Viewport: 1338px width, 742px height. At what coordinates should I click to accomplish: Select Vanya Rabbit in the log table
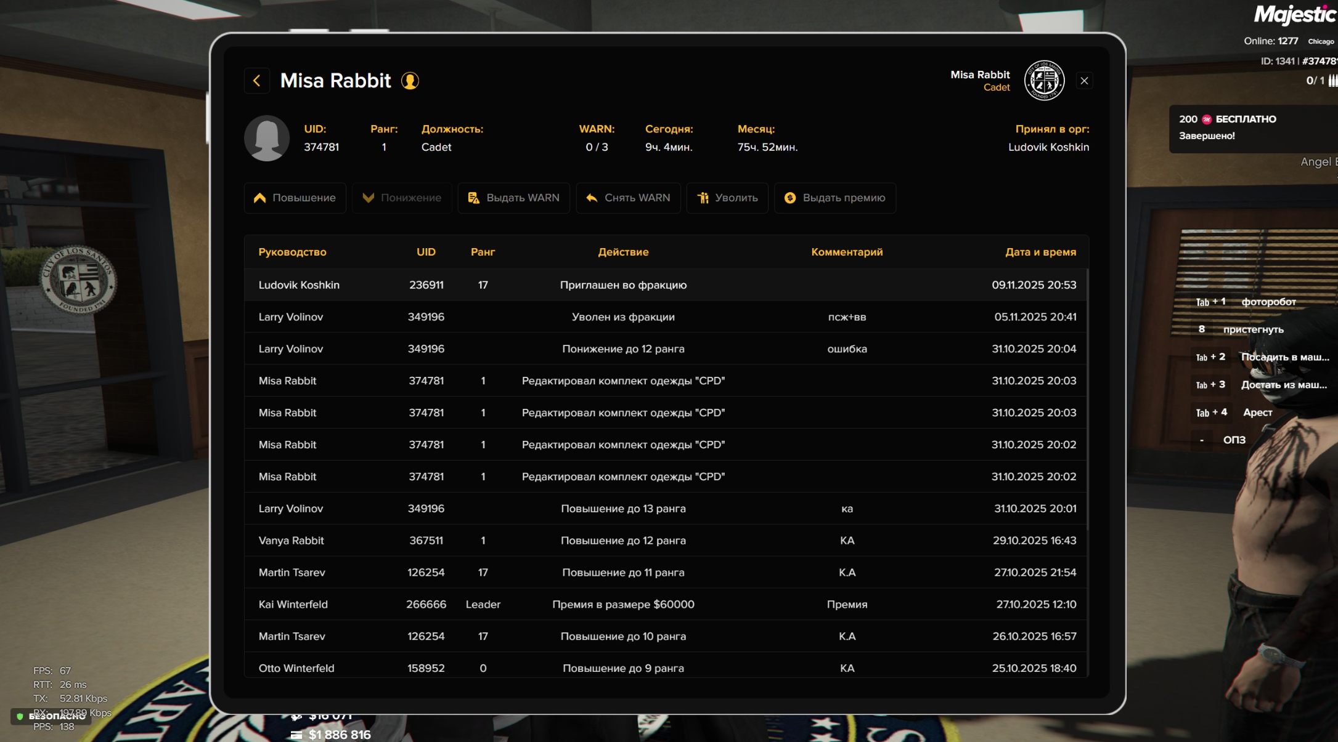tap(291, 541)
